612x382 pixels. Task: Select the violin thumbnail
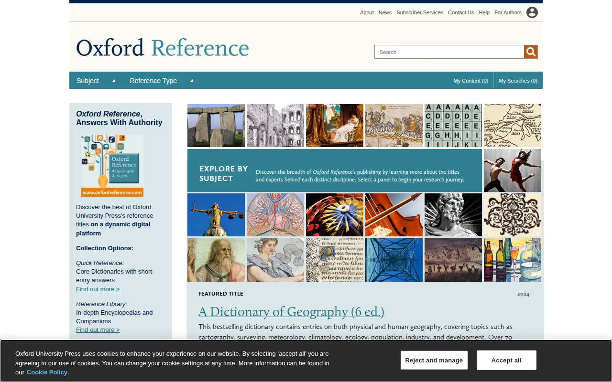[394, 215]
